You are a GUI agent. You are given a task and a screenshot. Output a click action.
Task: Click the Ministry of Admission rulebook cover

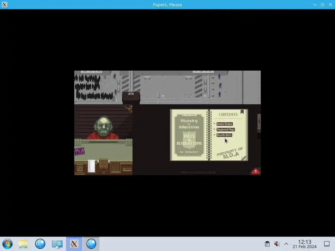[189, 135]
